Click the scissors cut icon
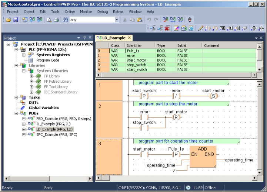 click(x=125, y=20)
